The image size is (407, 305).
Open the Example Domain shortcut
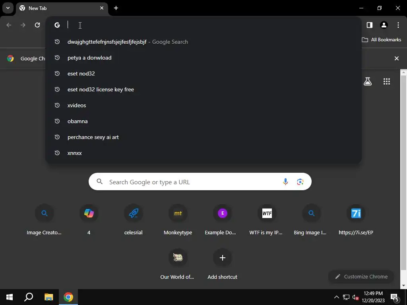[223, 220]
